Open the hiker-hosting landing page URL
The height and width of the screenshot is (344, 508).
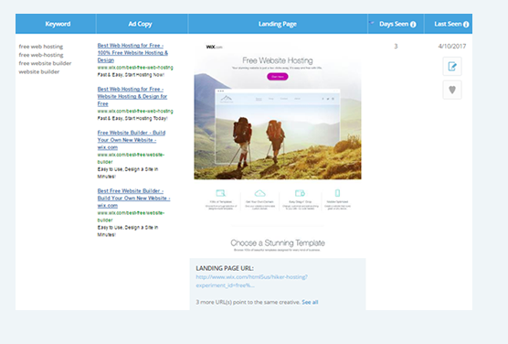251,281
